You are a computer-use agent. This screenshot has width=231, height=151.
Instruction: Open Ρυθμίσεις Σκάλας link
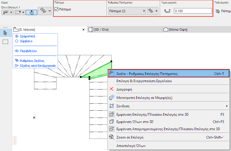pos(32,61)
